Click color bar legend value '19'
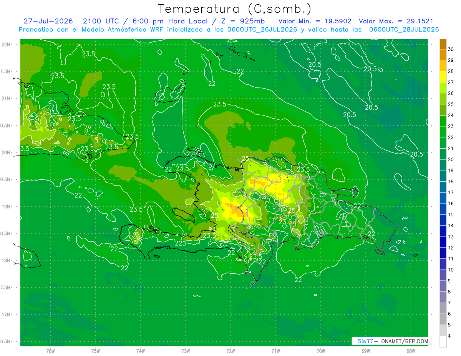The image size is (461, 356). coord(451,171)
